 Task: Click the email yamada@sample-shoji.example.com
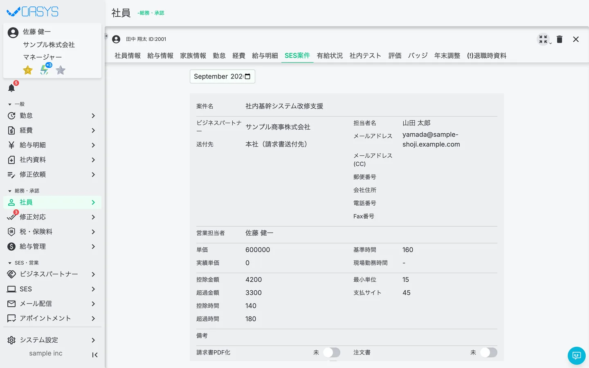pyautogui.click(x=431, y=139)
